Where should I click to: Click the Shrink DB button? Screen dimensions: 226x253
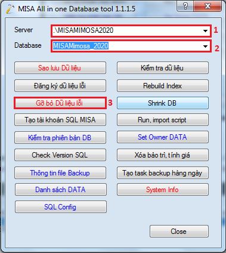[x=163, y=103]
